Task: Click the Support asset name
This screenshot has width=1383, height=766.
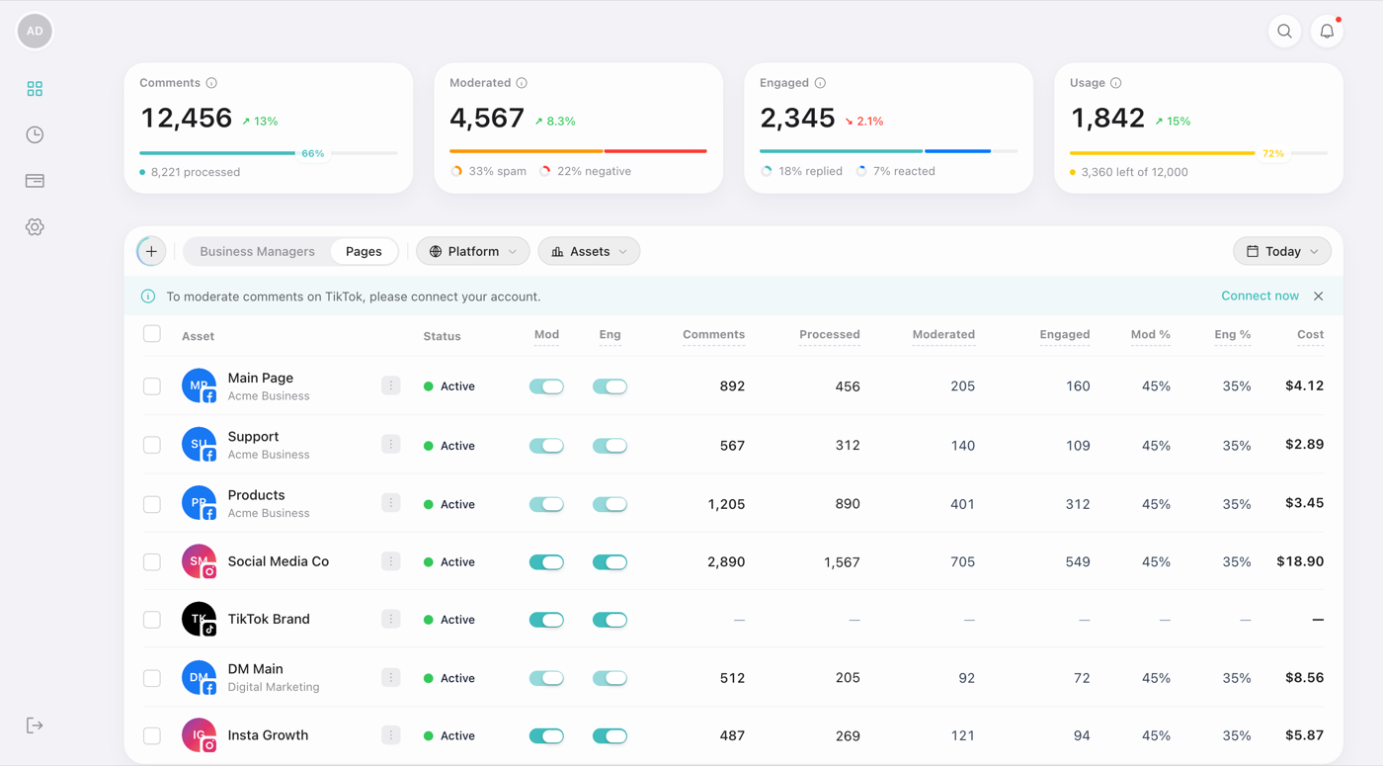Action: click(x=253, y=436)
